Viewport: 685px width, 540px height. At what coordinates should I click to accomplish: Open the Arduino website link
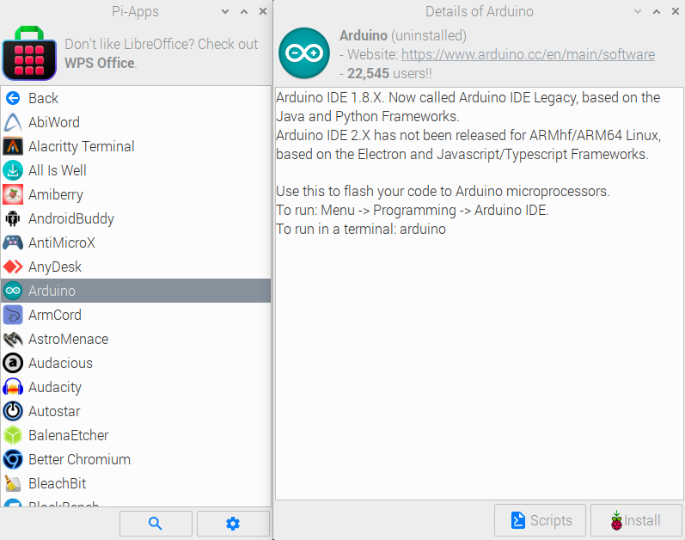[528, 54]
